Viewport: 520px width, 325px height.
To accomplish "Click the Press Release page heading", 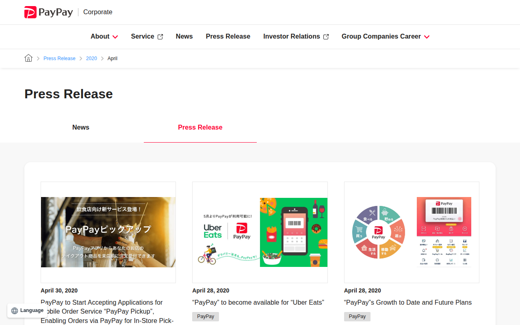I will [x=69, y=94].
